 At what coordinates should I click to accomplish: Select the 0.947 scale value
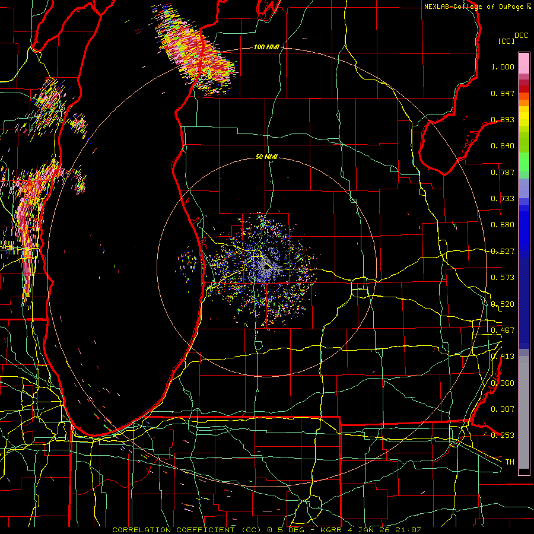point(503,93)
